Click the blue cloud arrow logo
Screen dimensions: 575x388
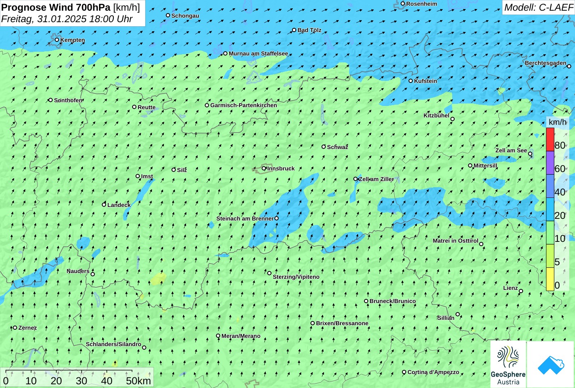click(x=551, y=364)
